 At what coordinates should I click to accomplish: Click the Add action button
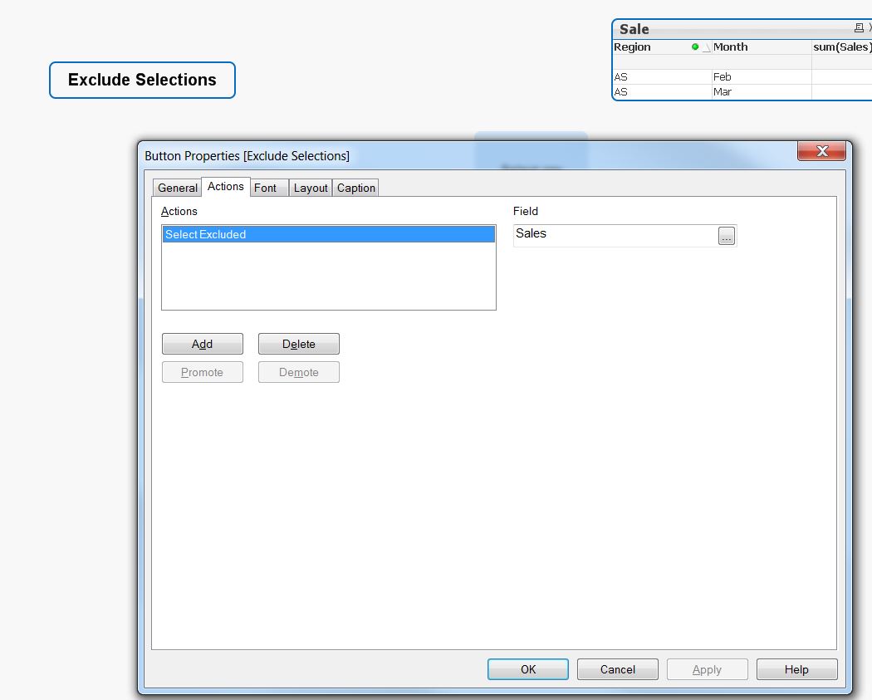pos(203,344)
